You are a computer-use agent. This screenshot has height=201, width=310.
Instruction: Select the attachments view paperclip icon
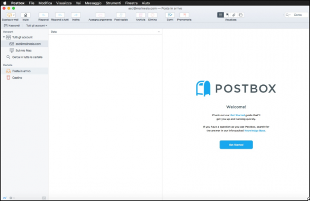(x=234, y=15)
